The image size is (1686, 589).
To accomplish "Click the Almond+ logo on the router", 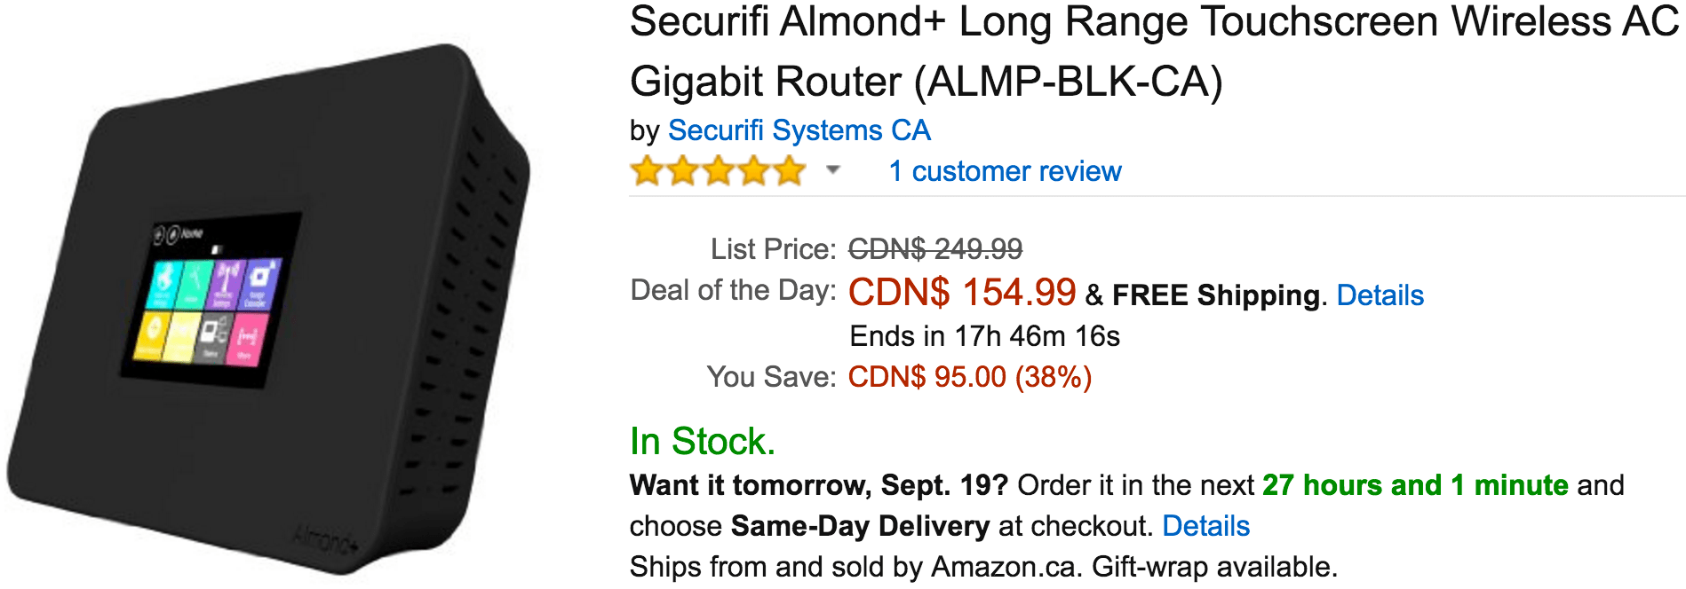I will tap(325, 538).
